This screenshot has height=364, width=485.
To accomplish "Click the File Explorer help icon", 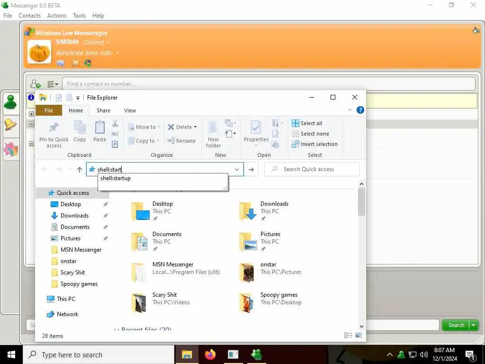I will tap(360, 110).
